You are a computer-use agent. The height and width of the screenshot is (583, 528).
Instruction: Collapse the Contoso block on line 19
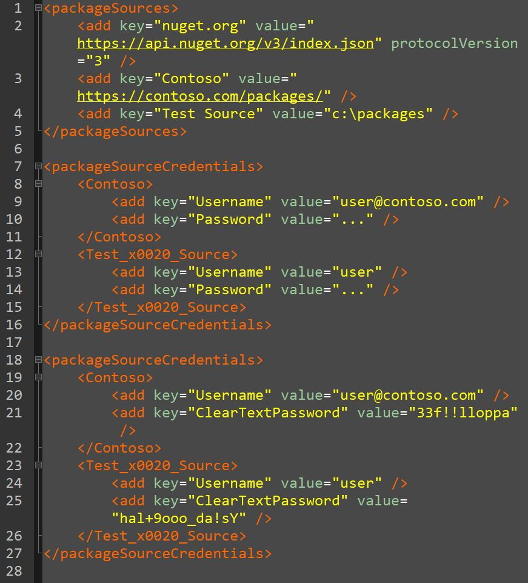(x=38, y=377)
